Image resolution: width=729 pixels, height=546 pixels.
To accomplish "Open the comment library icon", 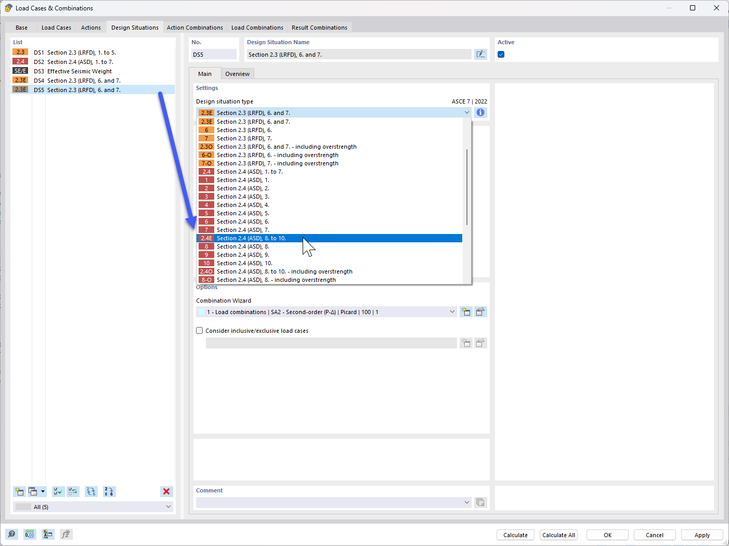I will [x=480, y=502].
